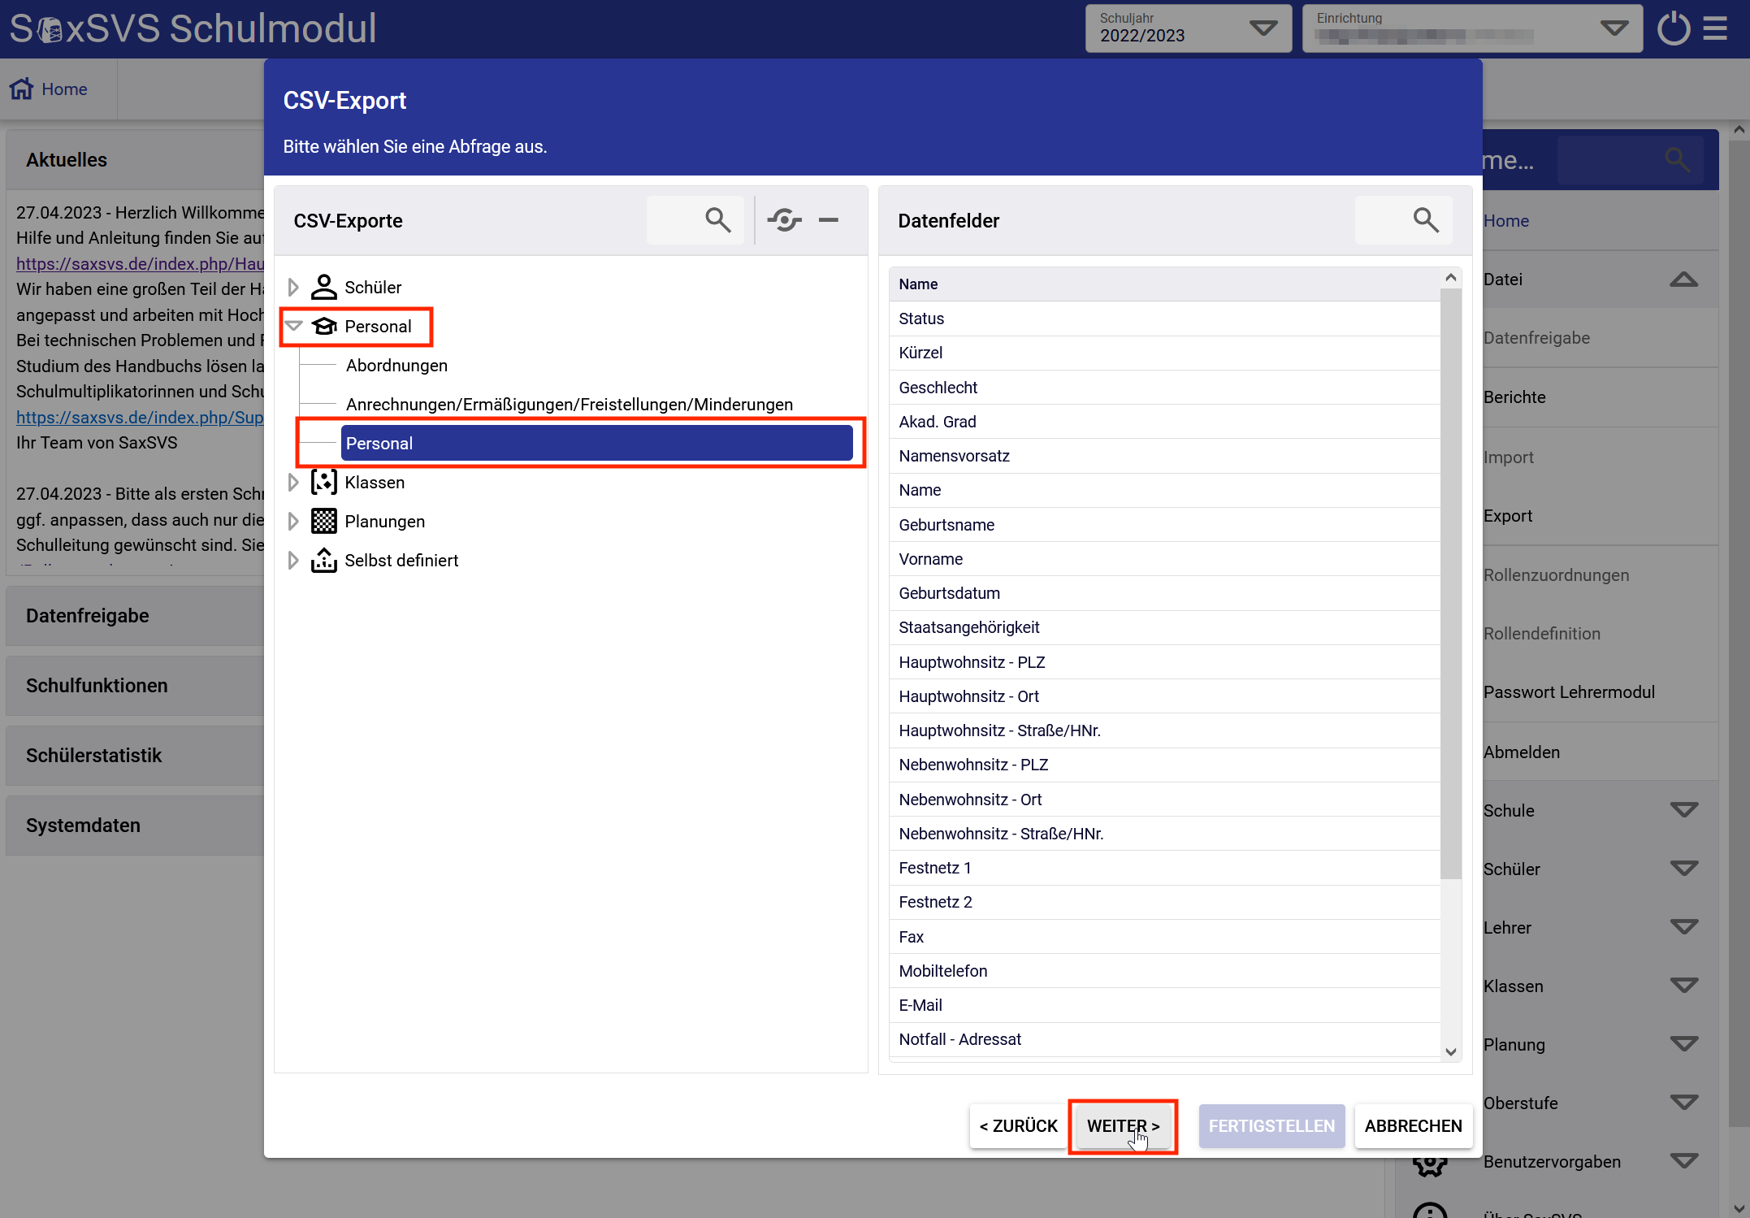This screenshot has width=1750, height=1218.
Task: Open the saxsvs.de Hauptseite link in Aktuelles
Action: [x=140, y=263]
